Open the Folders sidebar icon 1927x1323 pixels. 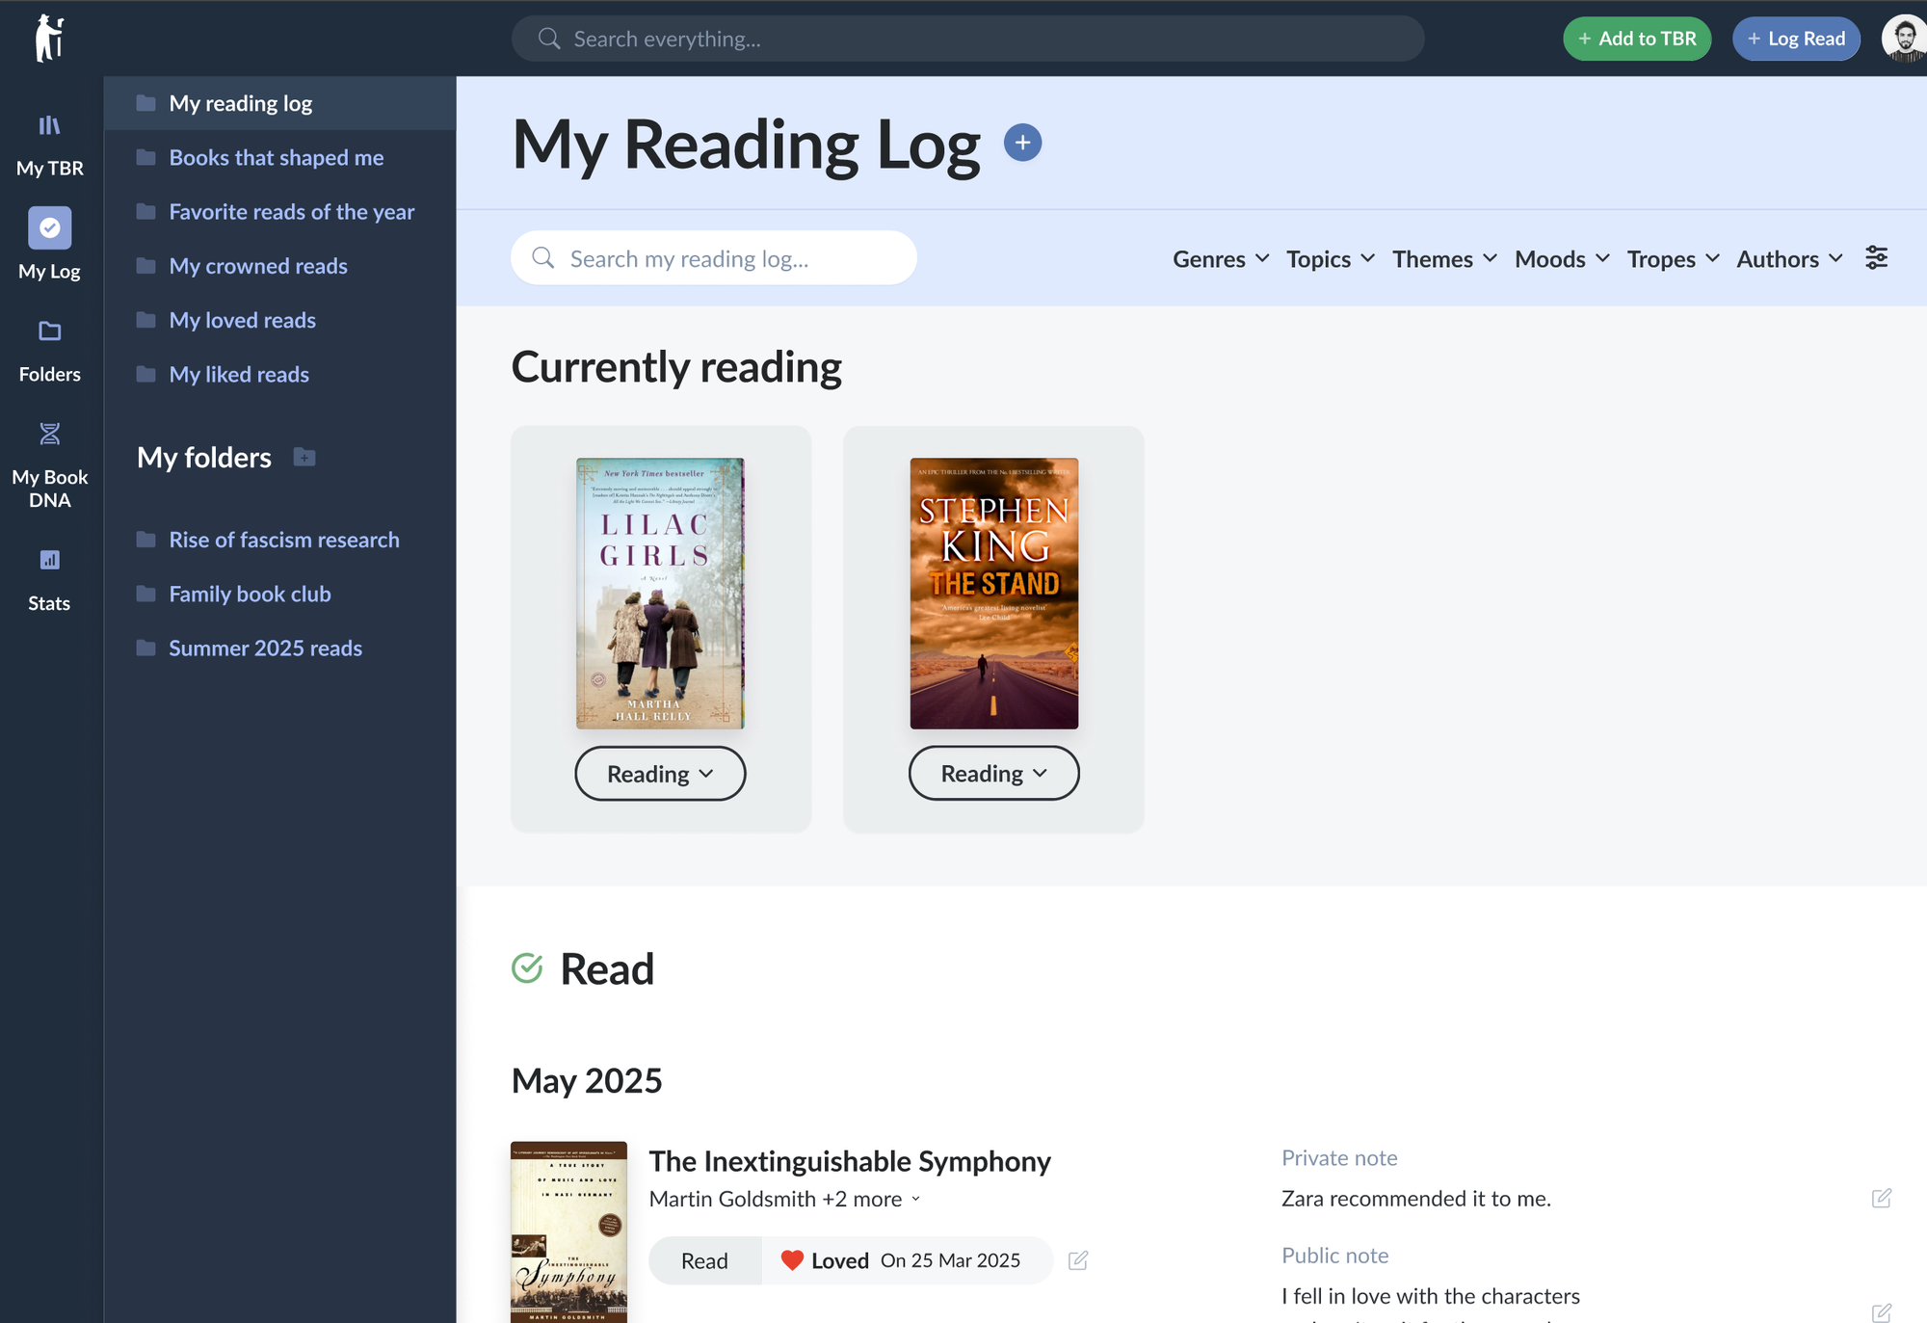49,331
